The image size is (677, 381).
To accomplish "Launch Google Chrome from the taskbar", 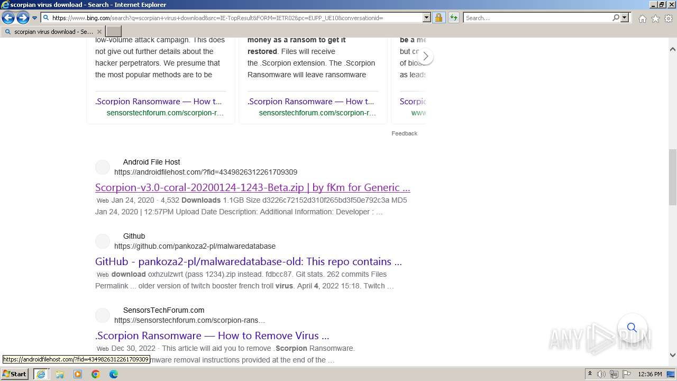I will pyautogui.click(x=96, y=374).
